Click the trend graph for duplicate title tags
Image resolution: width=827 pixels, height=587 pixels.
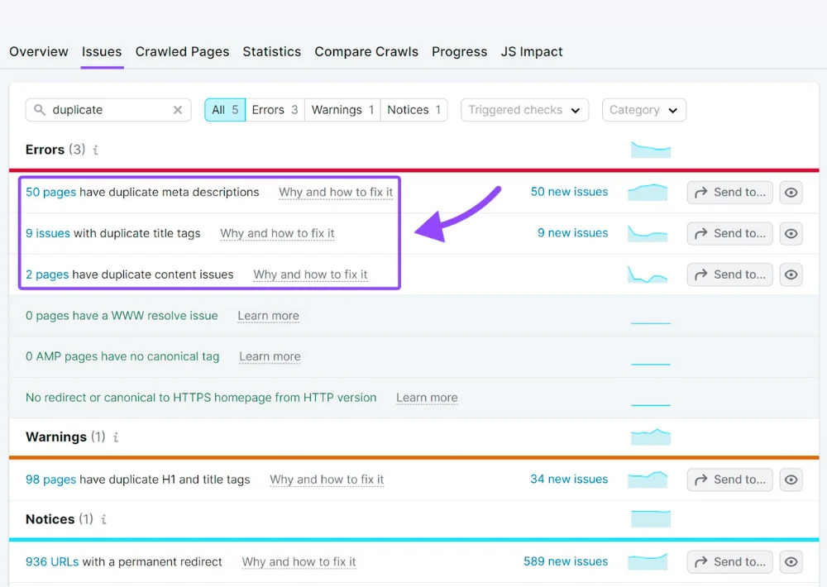tap(648, 233)
